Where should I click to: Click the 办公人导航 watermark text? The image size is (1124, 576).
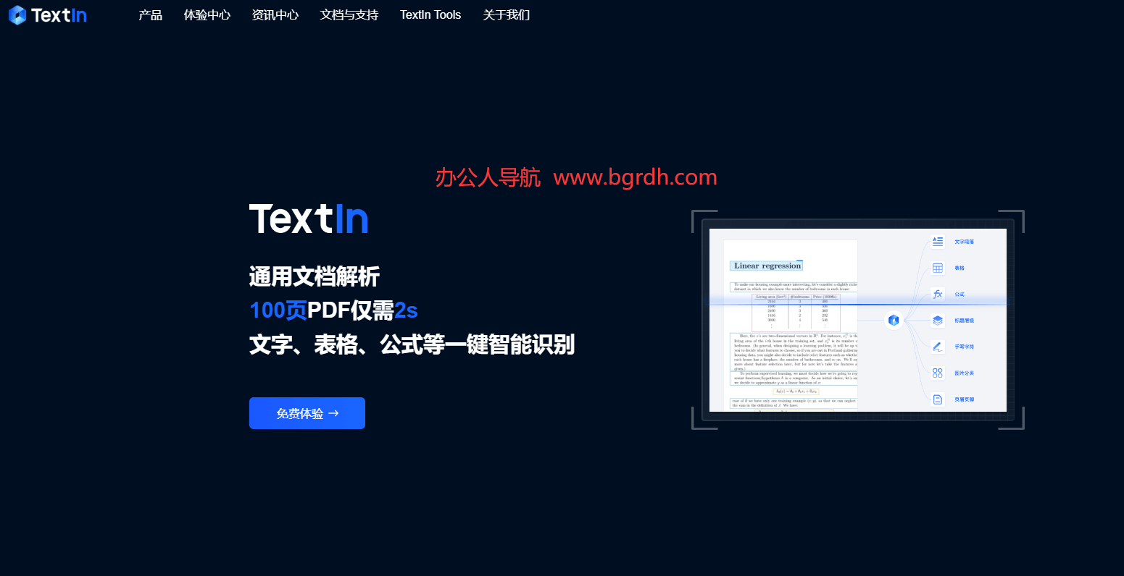point(487,177)
